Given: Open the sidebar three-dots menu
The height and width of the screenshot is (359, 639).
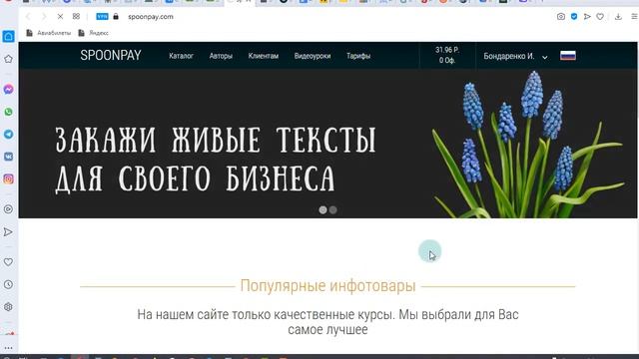Looking at the screenshot, I should coord(8,348).
